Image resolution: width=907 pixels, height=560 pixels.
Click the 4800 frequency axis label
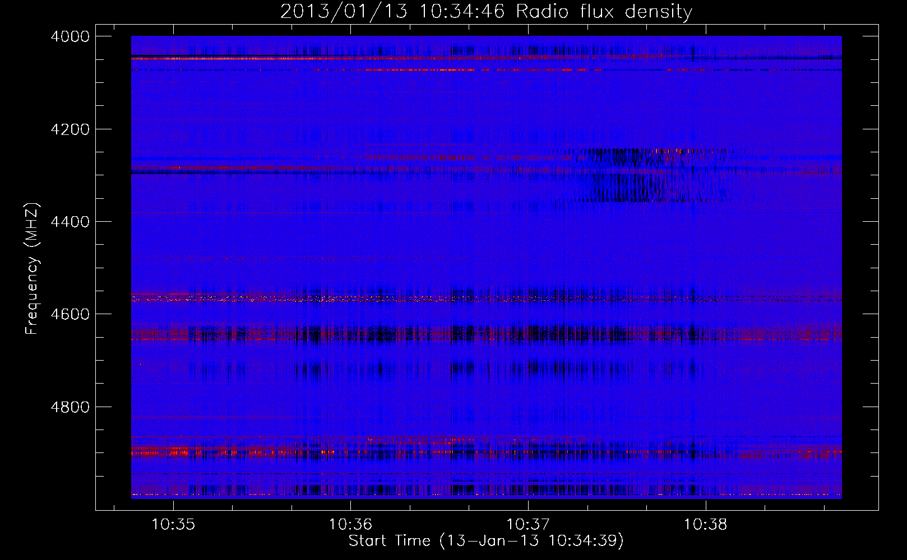(x=70, y=407)
